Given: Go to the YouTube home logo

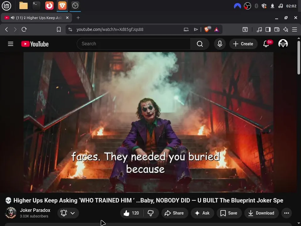Looking at the screenshot, I should click(35, 44).
